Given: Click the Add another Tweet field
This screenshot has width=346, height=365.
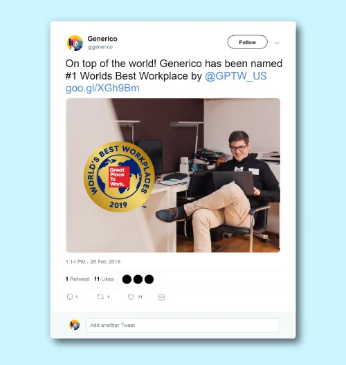Looking at the screenshot, I should pyautogui.click(x=183, y=325).
